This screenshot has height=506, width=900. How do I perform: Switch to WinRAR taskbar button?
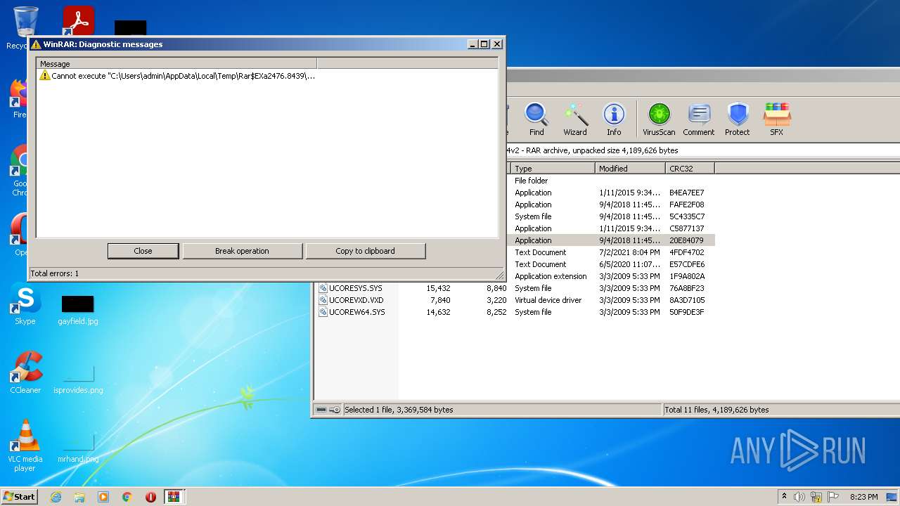click(174, 497)
